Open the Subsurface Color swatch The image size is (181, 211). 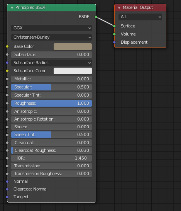(x=73, y=71)
